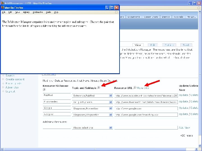Click Update link in Google row
This screenshot has height=151, width=202.
tap(183, 108)
